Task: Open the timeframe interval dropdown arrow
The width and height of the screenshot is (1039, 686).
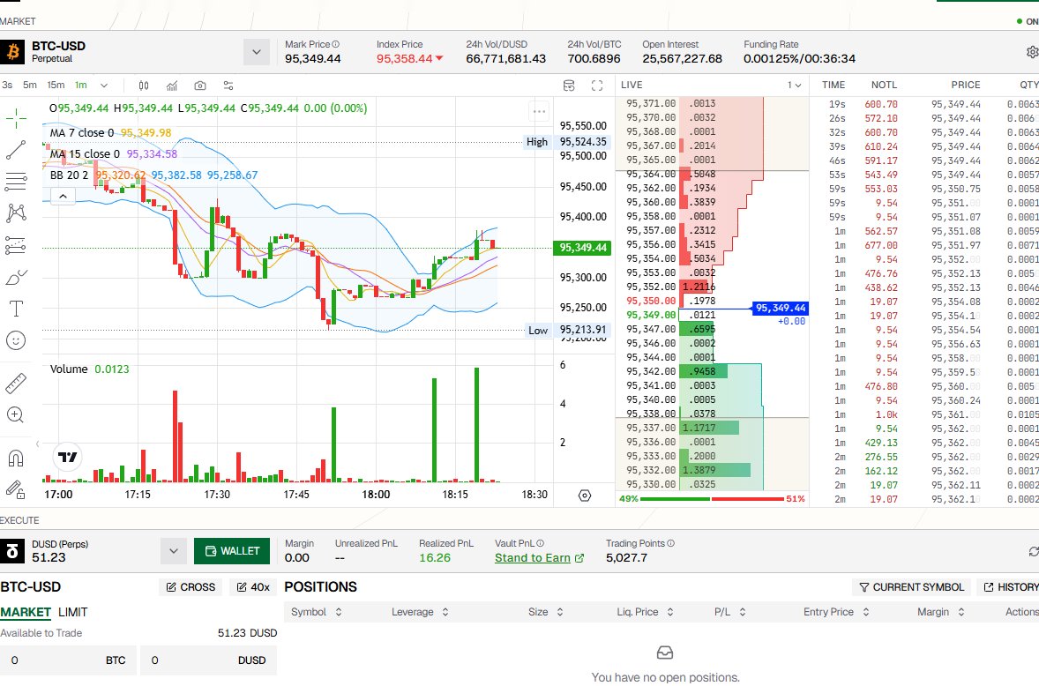Action: click(x=104, y=86)
